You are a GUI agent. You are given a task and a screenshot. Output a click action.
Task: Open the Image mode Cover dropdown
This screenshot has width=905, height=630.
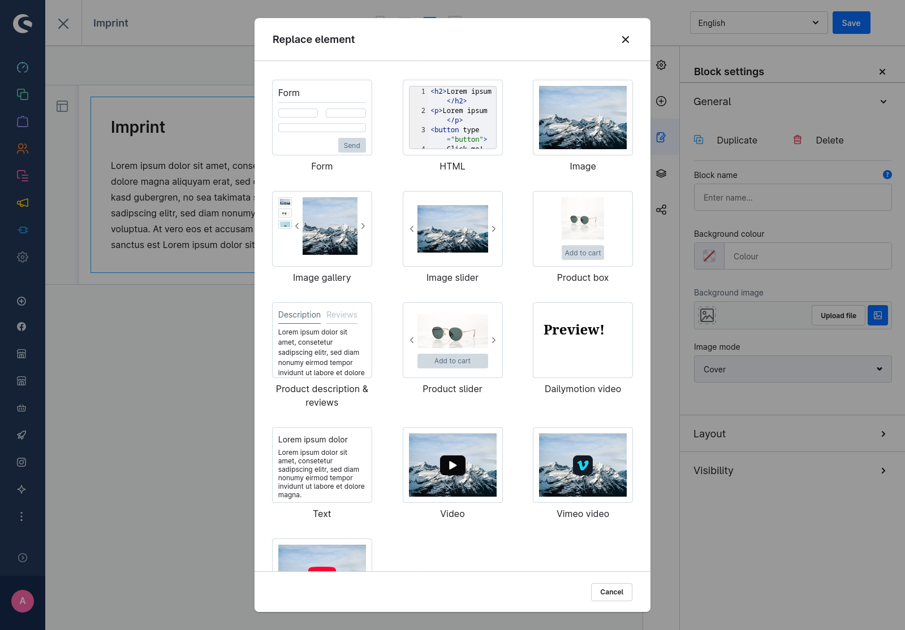(793, 369)
